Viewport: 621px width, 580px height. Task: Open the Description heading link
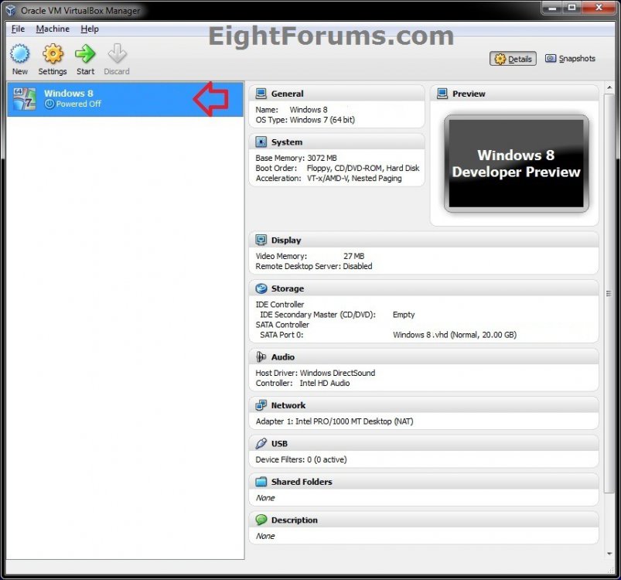(x=295, y=520)
